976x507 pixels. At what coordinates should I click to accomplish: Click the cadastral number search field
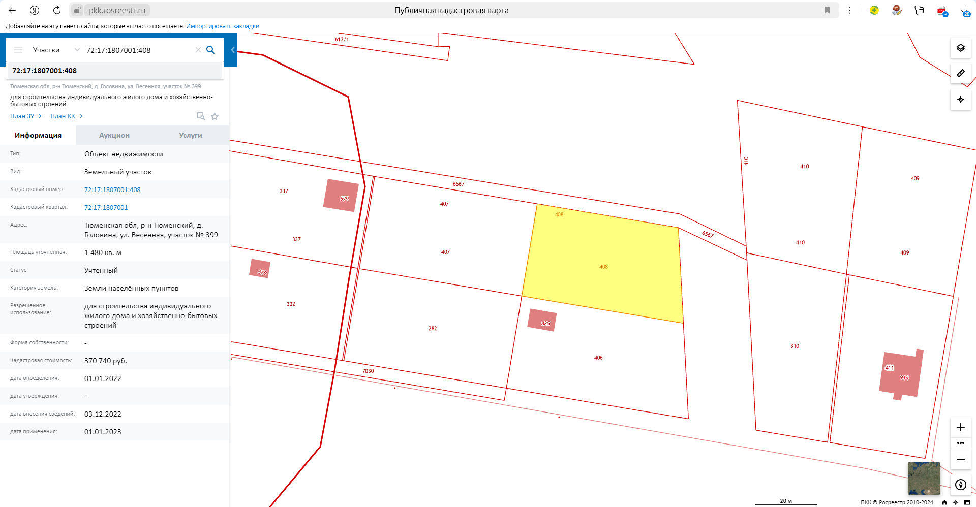(x=137, y=50)
